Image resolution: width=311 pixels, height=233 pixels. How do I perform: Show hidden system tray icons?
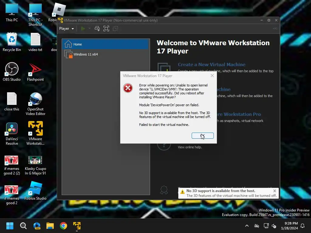click(247, 226)
